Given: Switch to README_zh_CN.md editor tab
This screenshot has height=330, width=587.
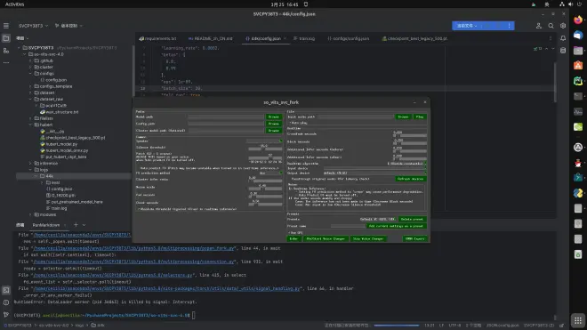Looking at the screenshot, I should pyautogui.click(x=210, y=38).
